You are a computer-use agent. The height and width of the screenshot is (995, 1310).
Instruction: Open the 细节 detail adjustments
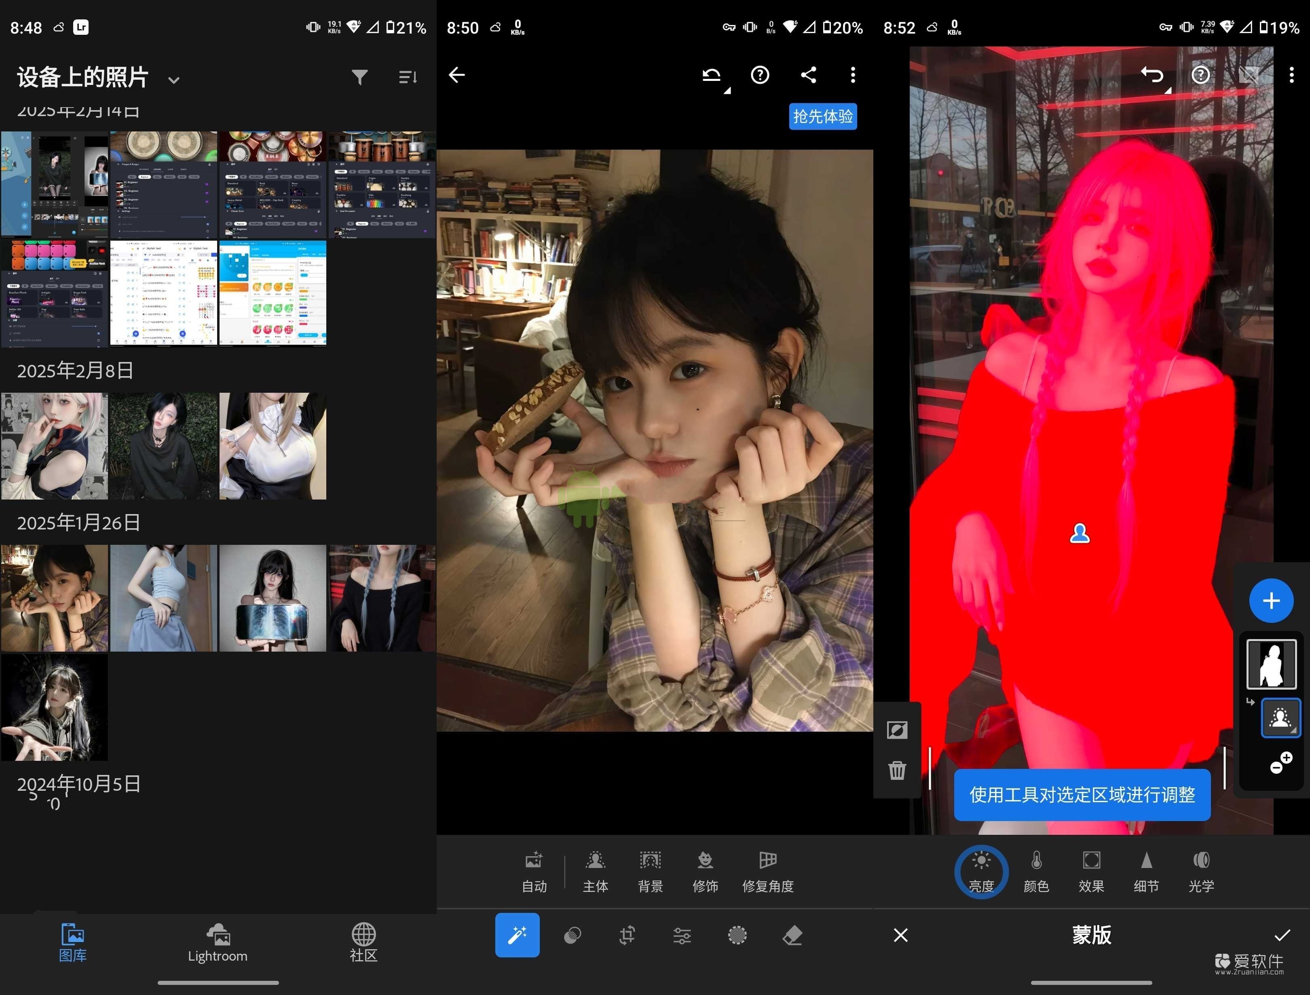1147,872
